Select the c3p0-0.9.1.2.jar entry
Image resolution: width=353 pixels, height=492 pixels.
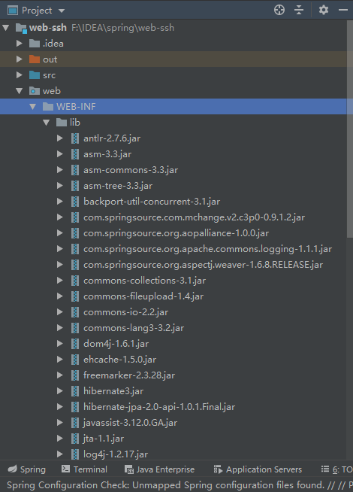(x=194, y=217)
